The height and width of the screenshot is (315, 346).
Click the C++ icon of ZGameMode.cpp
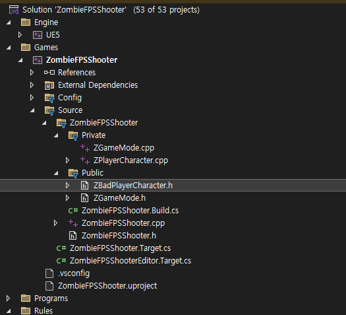click(x=85, y=148)
